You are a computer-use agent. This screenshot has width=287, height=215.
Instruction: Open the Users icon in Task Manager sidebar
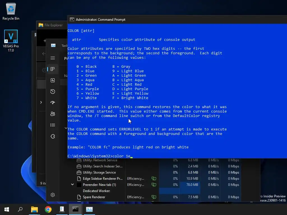click(53, 114)
